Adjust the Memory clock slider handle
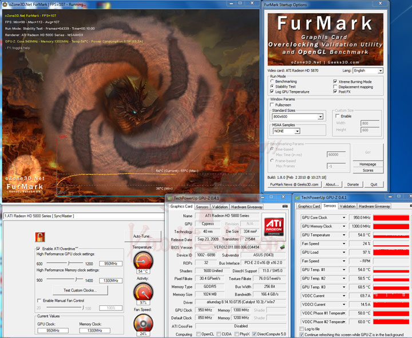Image resolution: width=412 pixels, height=338 pixels. 76,279
